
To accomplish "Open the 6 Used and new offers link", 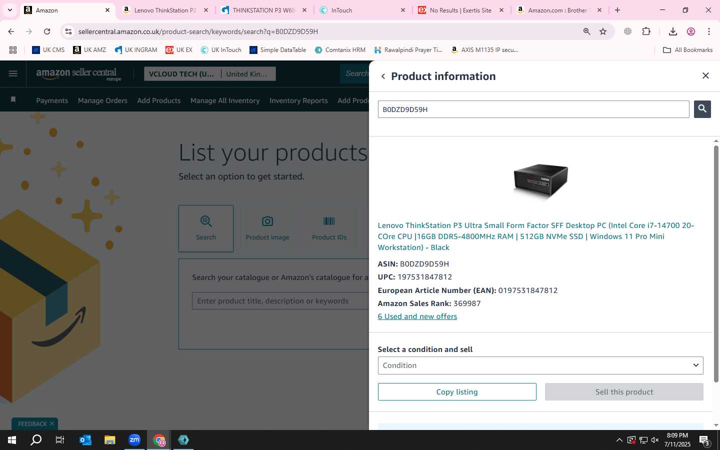I will point(417,316).
